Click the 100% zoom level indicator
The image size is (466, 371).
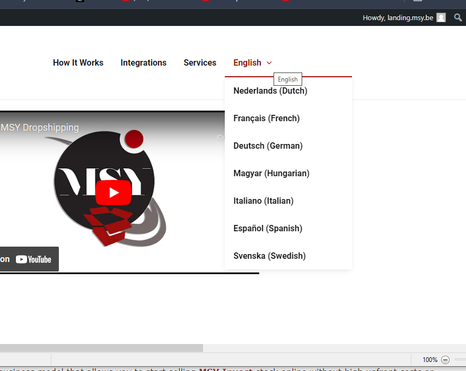pyautogui.click(x=430, y=360)
